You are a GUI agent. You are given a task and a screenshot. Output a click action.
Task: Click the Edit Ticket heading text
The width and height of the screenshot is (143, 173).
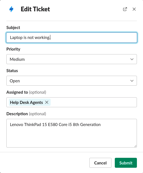point(35,9)
